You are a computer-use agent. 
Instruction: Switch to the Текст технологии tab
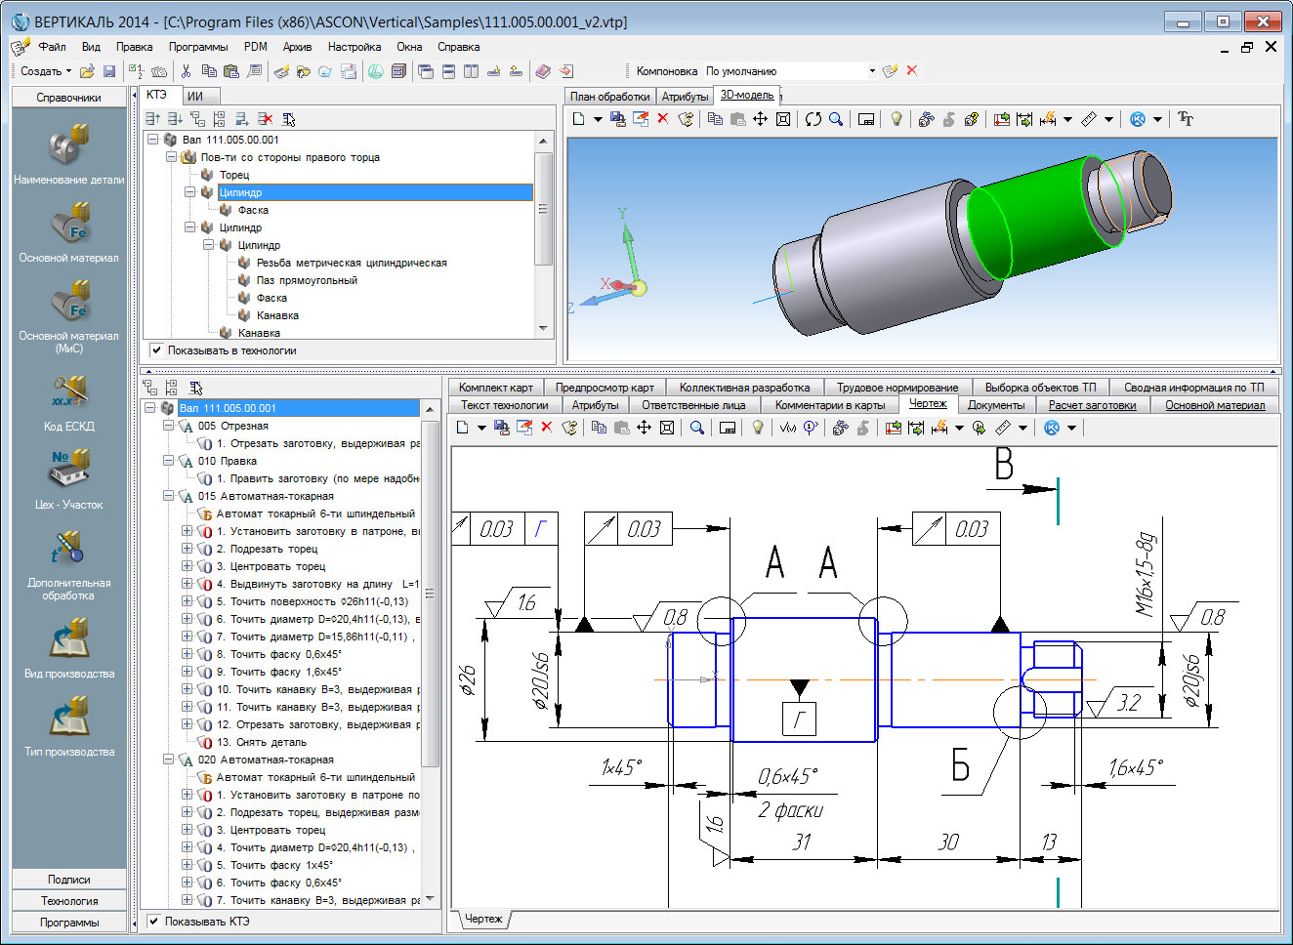tap(504, 405)
